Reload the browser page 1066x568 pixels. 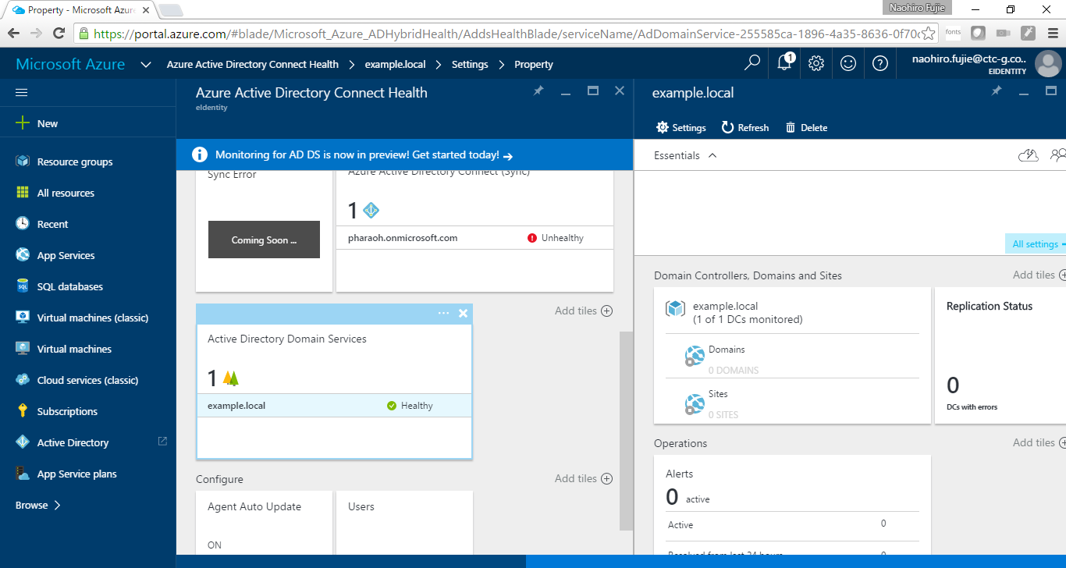59,33
